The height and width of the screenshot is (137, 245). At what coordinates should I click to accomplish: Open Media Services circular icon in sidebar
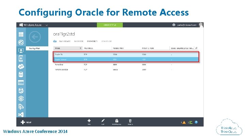(21, 98)
